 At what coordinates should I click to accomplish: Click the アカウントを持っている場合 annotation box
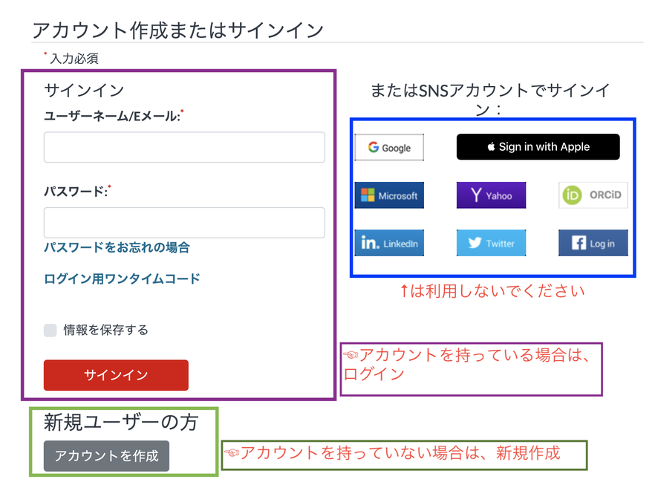[470, 365]
